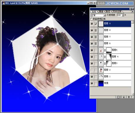
Task: Click the Add Layer Mask icon
Action: coord(118,97)
